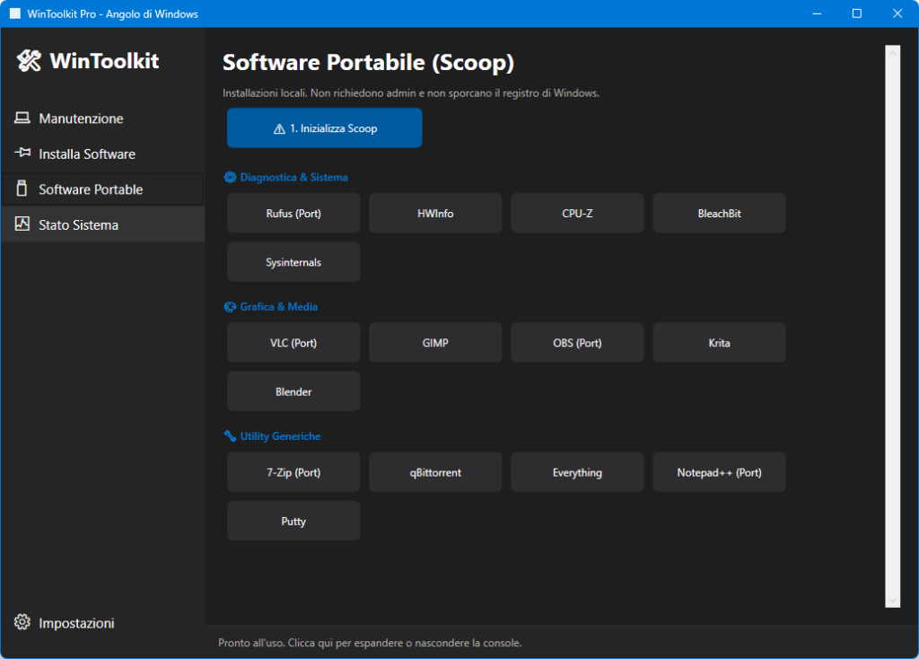Viewport: 919px width, 659px height.
Task: Select the OBS (Port) button
Action: tap(577, 343)
